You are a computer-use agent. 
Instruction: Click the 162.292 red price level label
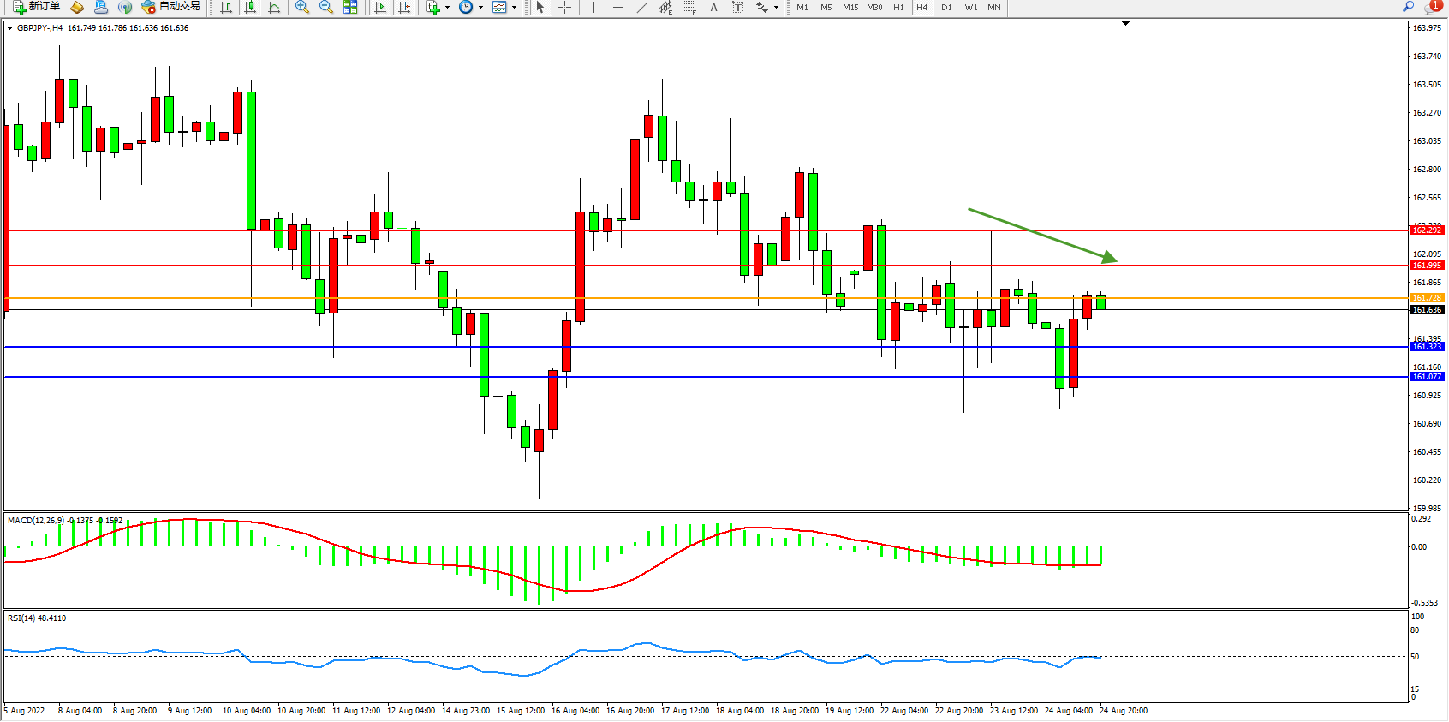(1427, 230)
